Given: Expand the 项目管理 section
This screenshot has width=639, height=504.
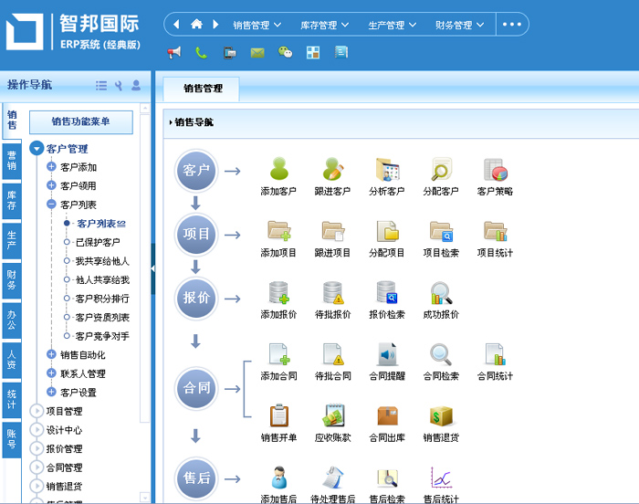Looking at the screenshot, I should point(37,411).
